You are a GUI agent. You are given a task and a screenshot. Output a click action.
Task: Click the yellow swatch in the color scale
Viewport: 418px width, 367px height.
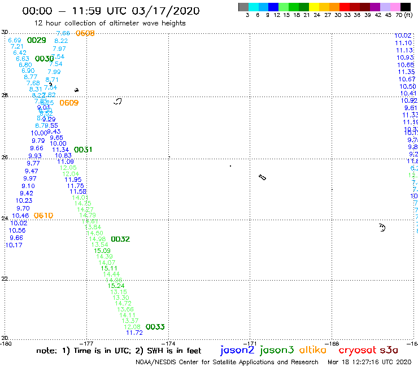[x=314, y=7]
